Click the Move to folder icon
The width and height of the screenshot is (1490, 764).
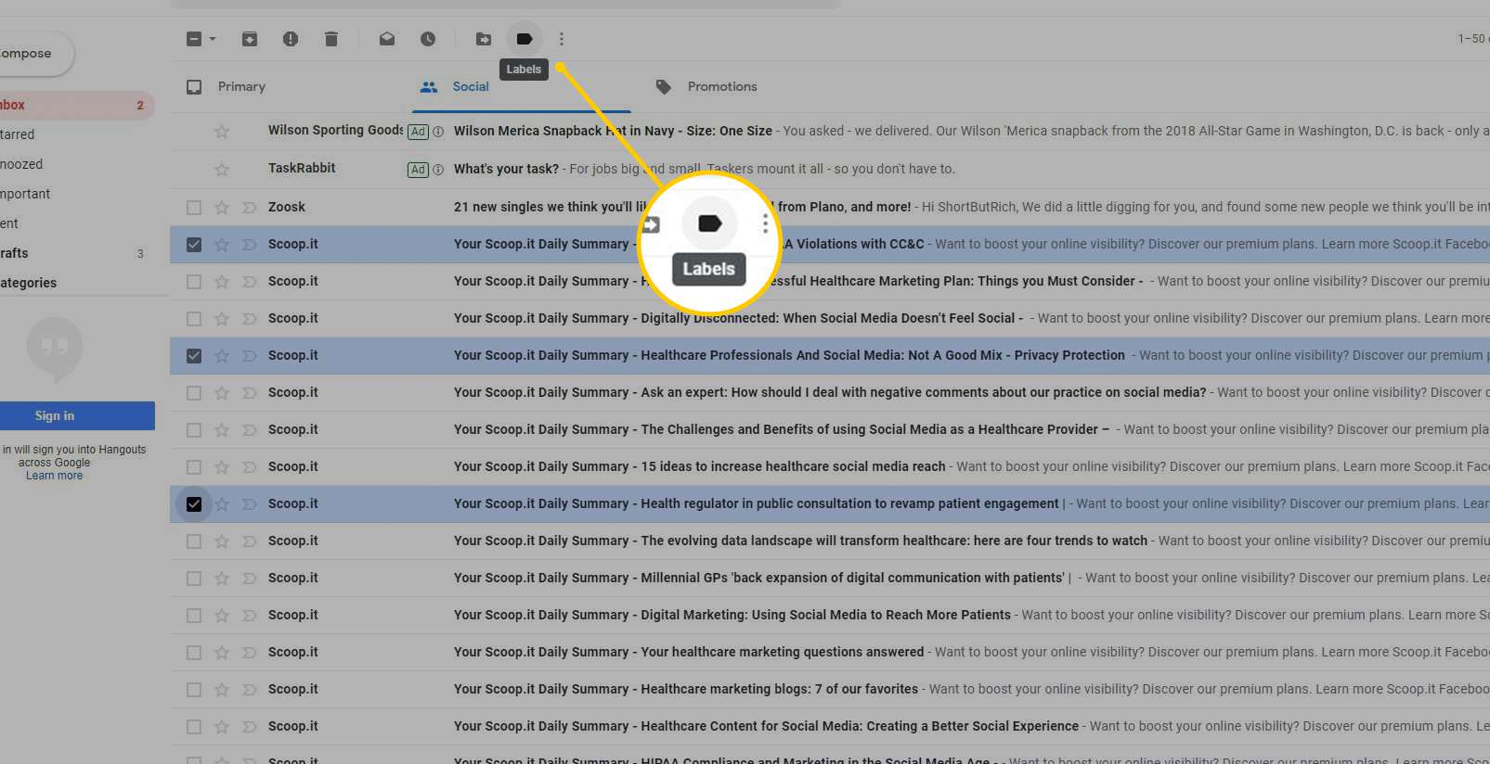[484, 39]
